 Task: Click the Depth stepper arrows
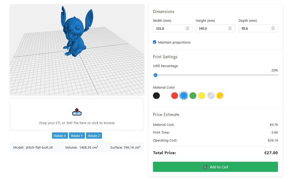273,29
